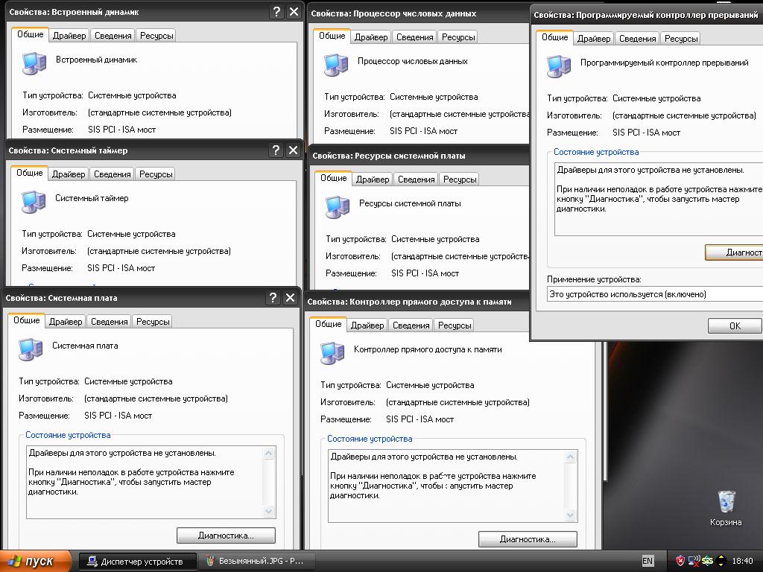
Task: Open Ресурсы tab in Системный таймер window
Action: (156, 174)
